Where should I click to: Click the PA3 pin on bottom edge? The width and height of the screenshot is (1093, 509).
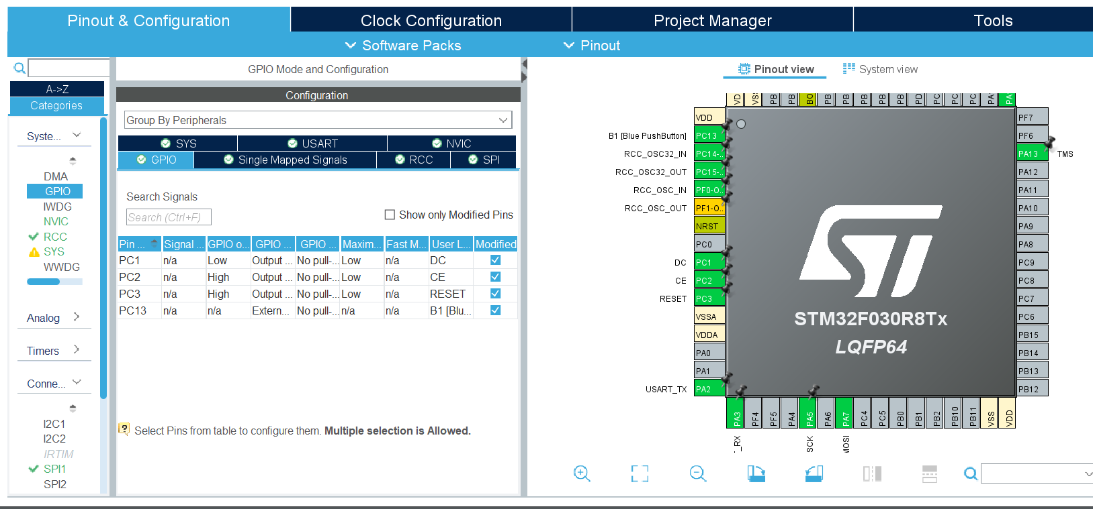(736, 413)
